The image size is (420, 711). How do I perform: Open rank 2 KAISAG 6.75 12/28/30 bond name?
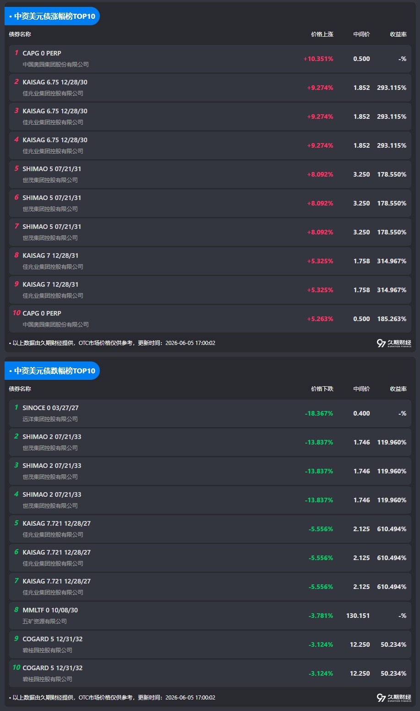tap(55, 82)
